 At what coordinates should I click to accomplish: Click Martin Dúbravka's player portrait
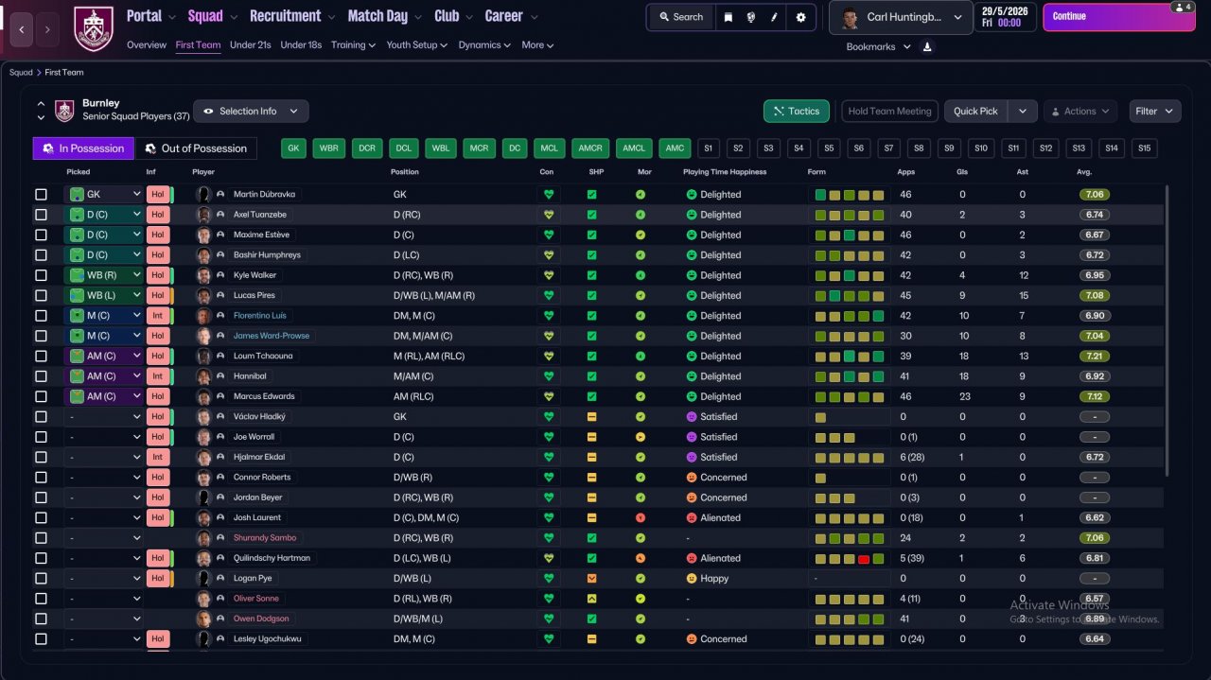tap(203, 194)
